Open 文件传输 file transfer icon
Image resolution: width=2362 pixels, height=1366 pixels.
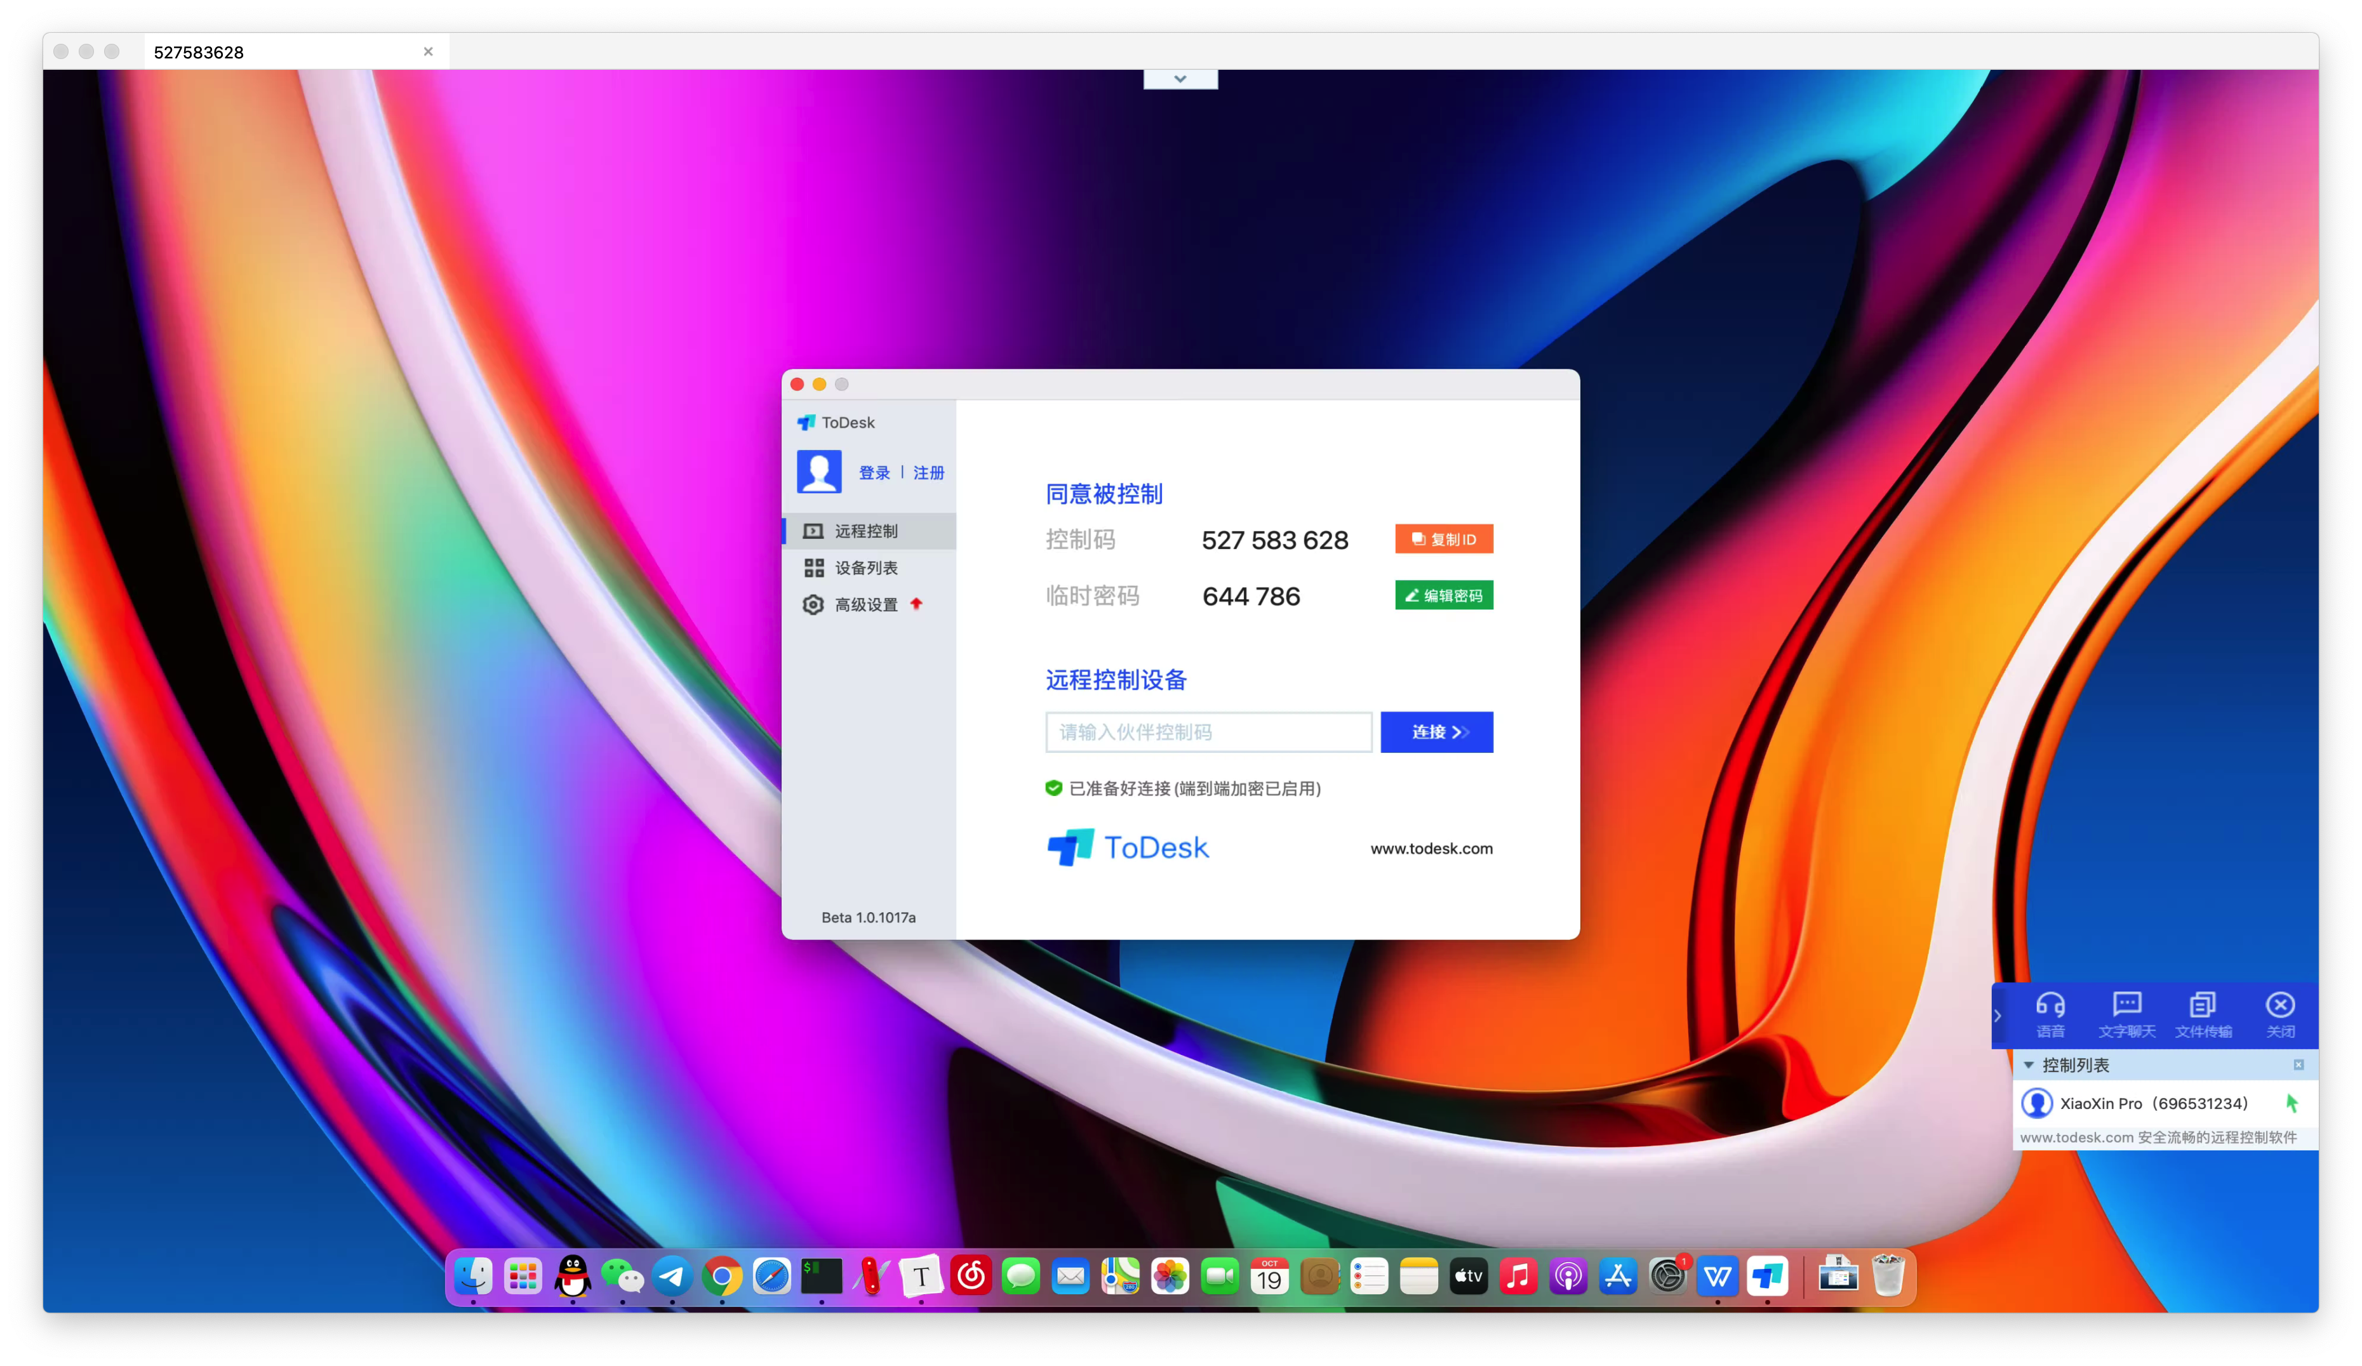pyautogui.click(x=2203, y=1015)
